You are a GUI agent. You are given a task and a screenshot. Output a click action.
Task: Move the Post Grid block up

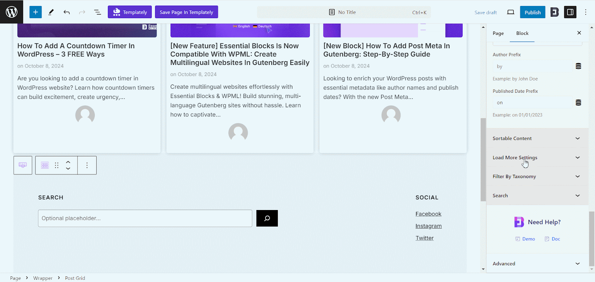coord(68,162)
